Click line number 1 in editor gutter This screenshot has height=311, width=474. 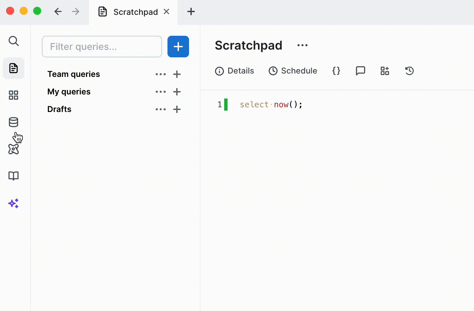220,105
